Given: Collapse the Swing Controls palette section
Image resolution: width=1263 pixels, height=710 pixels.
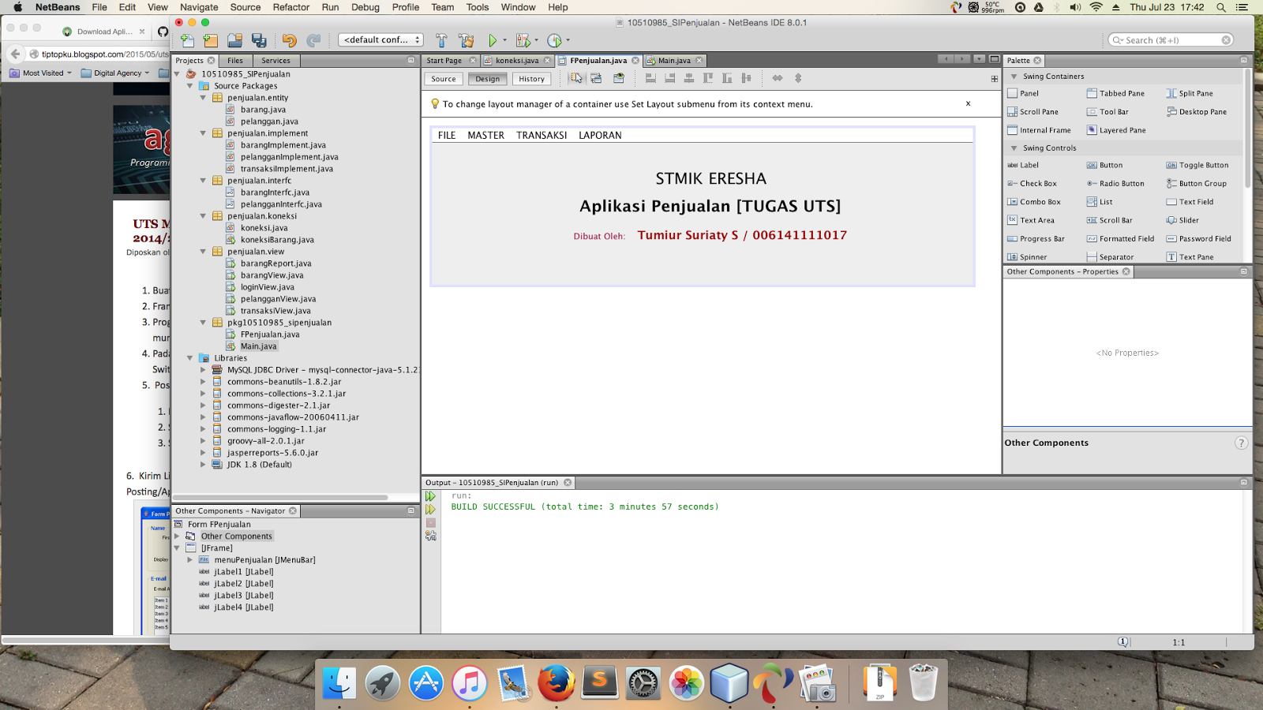Looking at the screenshot, I should point(1014,148).
